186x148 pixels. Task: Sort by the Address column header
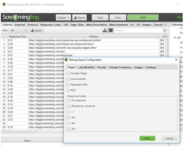(x=94, y=36)
